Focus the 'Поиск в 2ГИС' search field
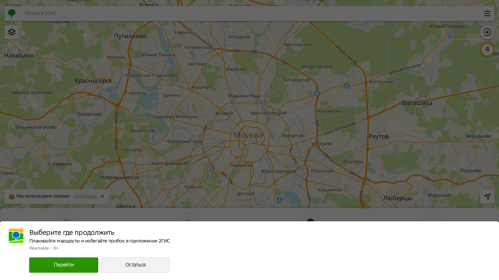Viewport: 499px width, 280px height. point(249,13)
